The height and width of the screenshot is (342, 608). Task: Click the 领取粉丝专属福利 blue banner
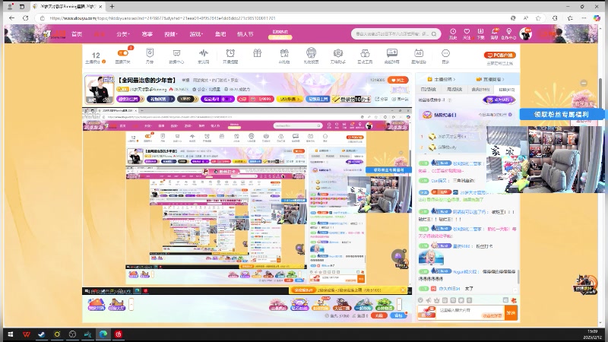[562, 115]
